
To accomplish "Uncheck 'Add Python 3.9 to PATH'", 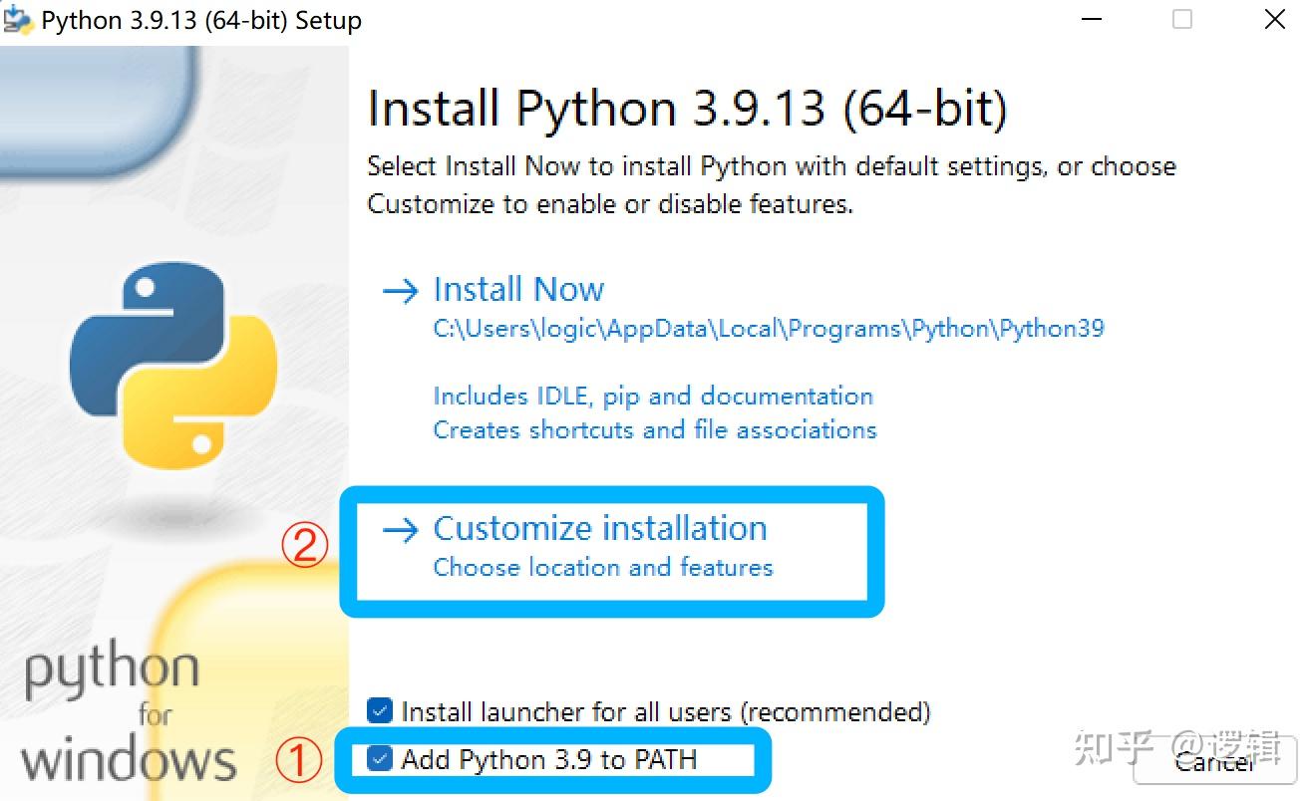I will tap(380, 759).
